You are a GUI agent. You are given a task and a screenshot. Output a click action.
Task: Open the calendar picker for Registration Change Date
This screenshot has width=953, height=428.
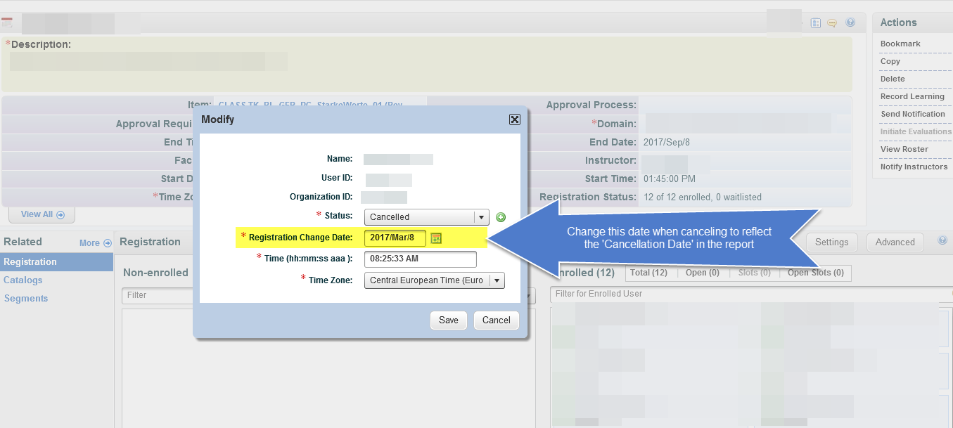pyautogui.click(x=436, y=238)
